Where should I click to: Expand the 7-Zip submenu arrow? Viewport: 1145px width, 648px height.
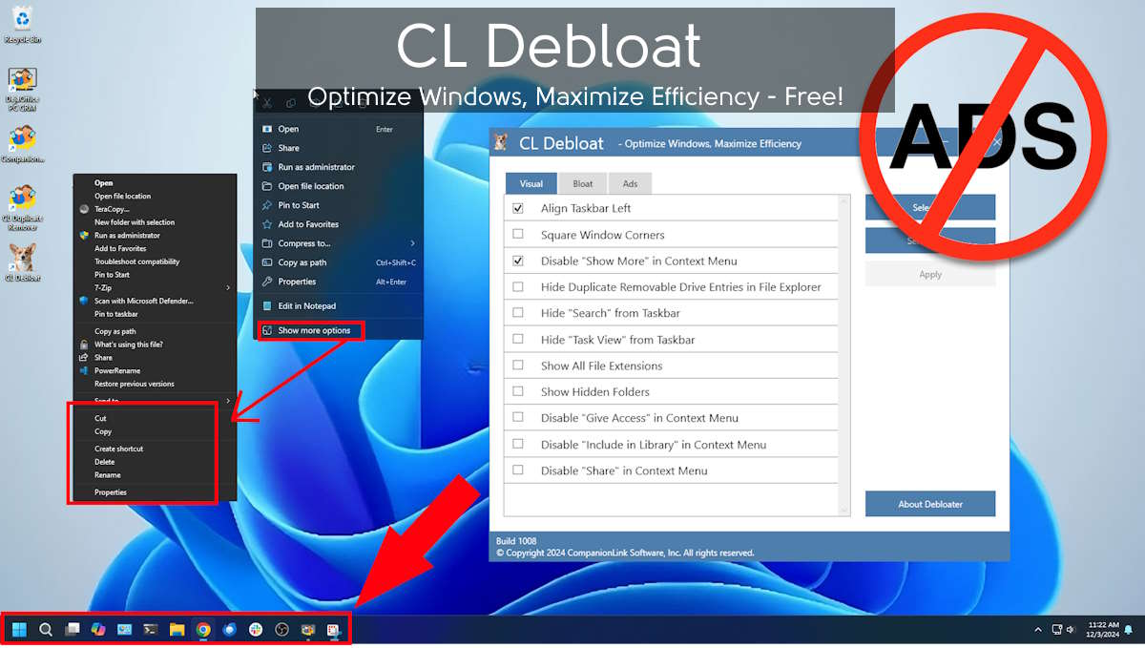coord(228,287)
